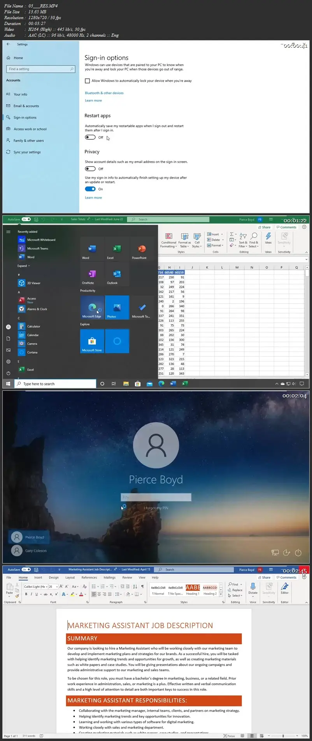Click I forgot my PIN link
Viewport: 312px width, 741px height.
click(x=156, y=508)
